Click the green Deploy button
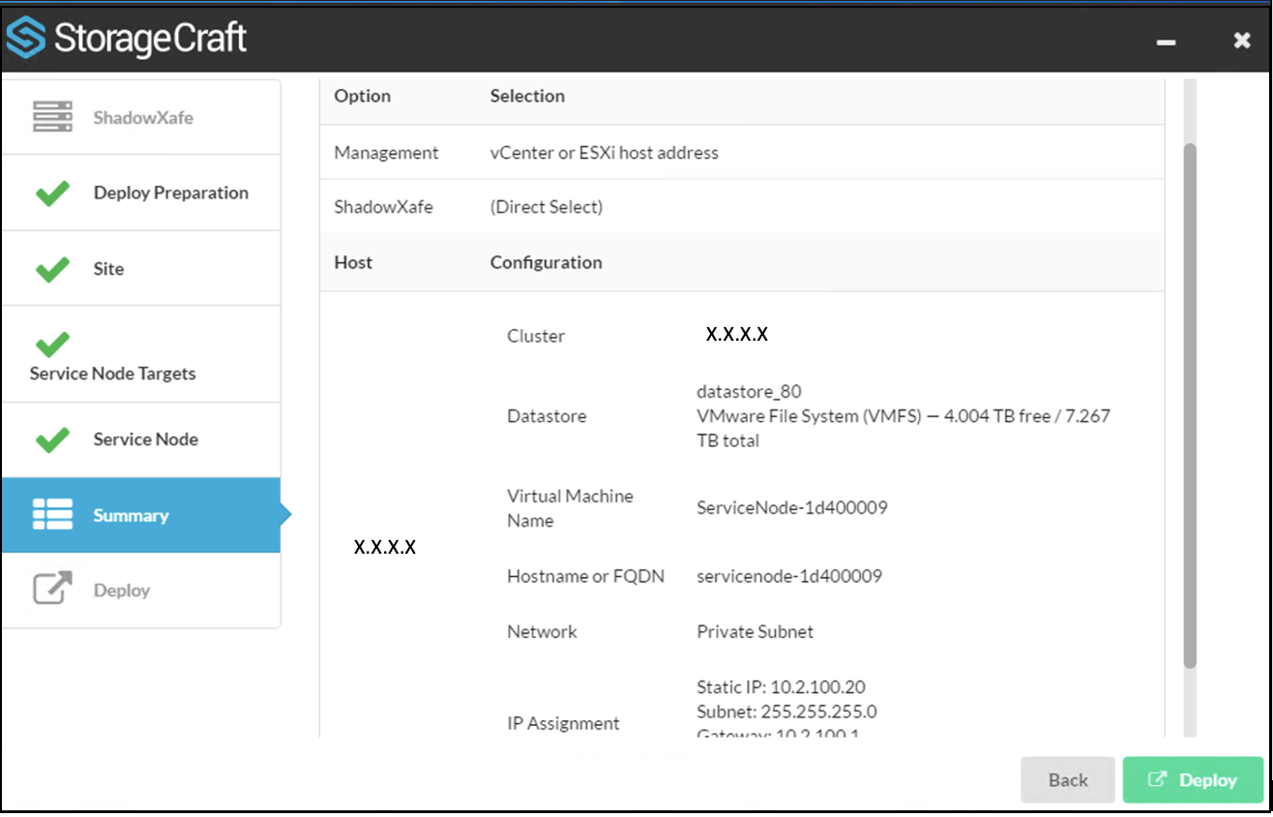Screen dimensions: 1273x817 coord(1193,780)
